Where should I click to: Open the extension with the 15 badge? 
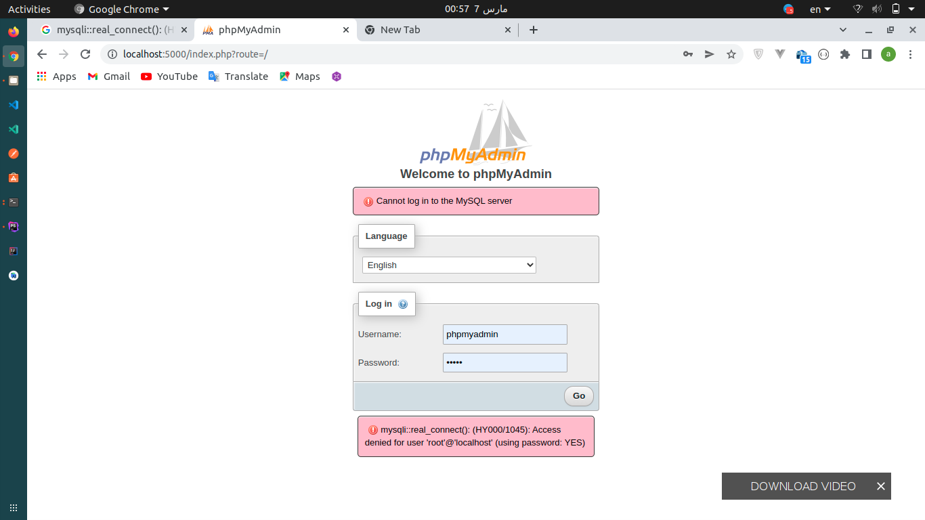[803, 56]
